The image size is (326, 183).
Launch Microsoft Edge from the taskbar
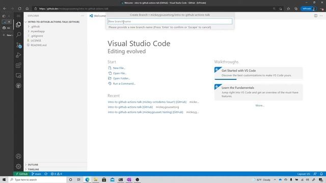[x=87, y=179]
